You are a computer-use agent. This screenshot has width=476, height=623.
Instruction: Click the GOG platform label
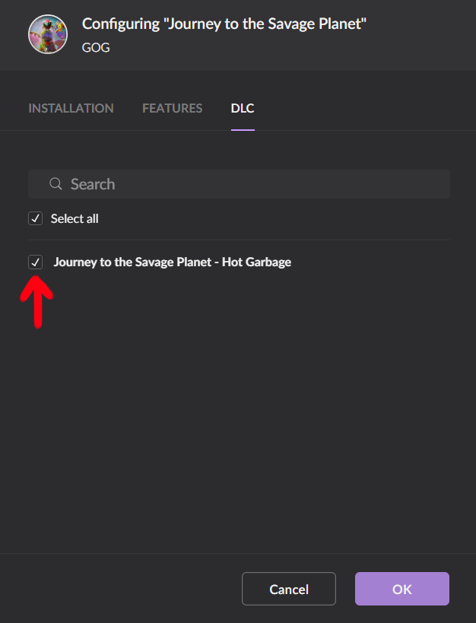[x=96, y=47]
